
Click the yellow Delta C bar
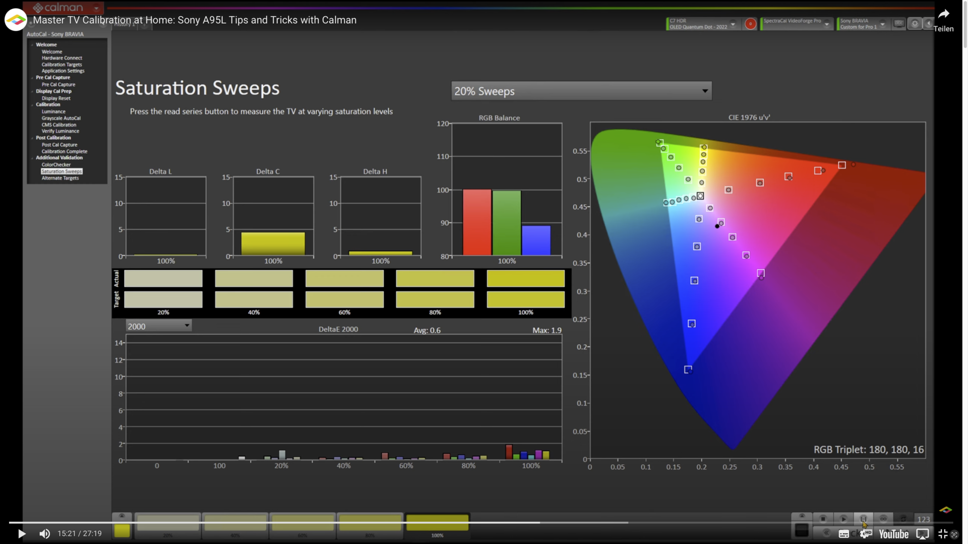[x=273, y=244]
